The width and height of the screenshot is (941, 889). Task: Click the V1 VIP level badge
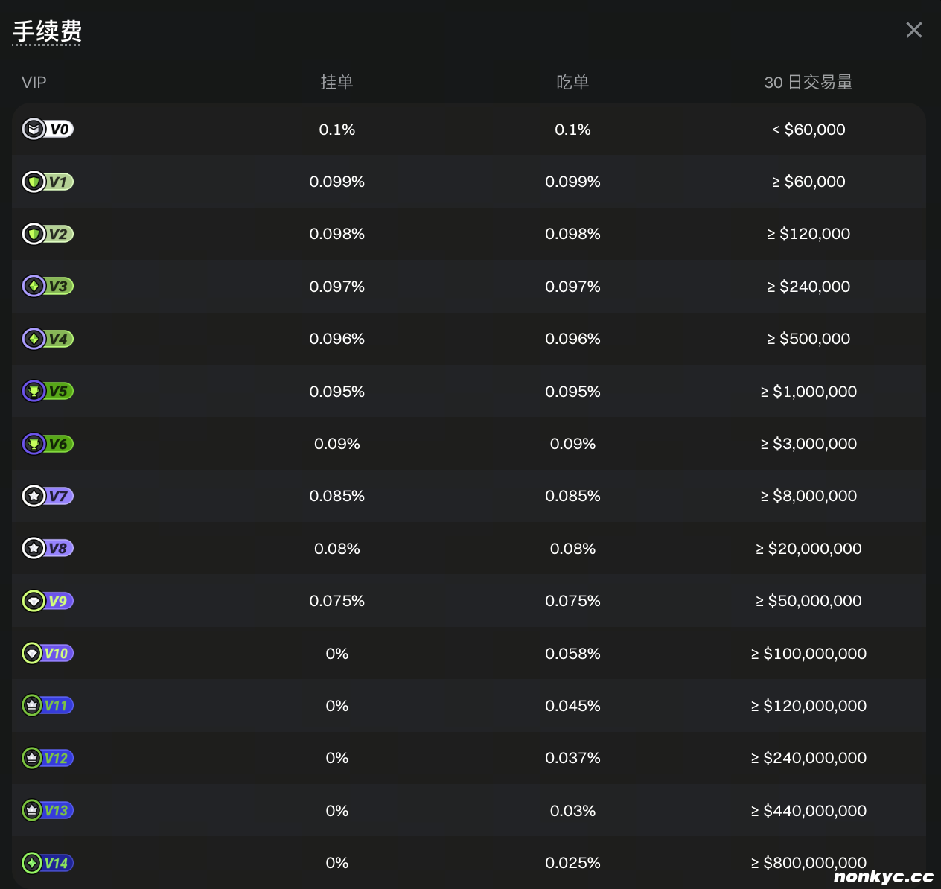48,182
